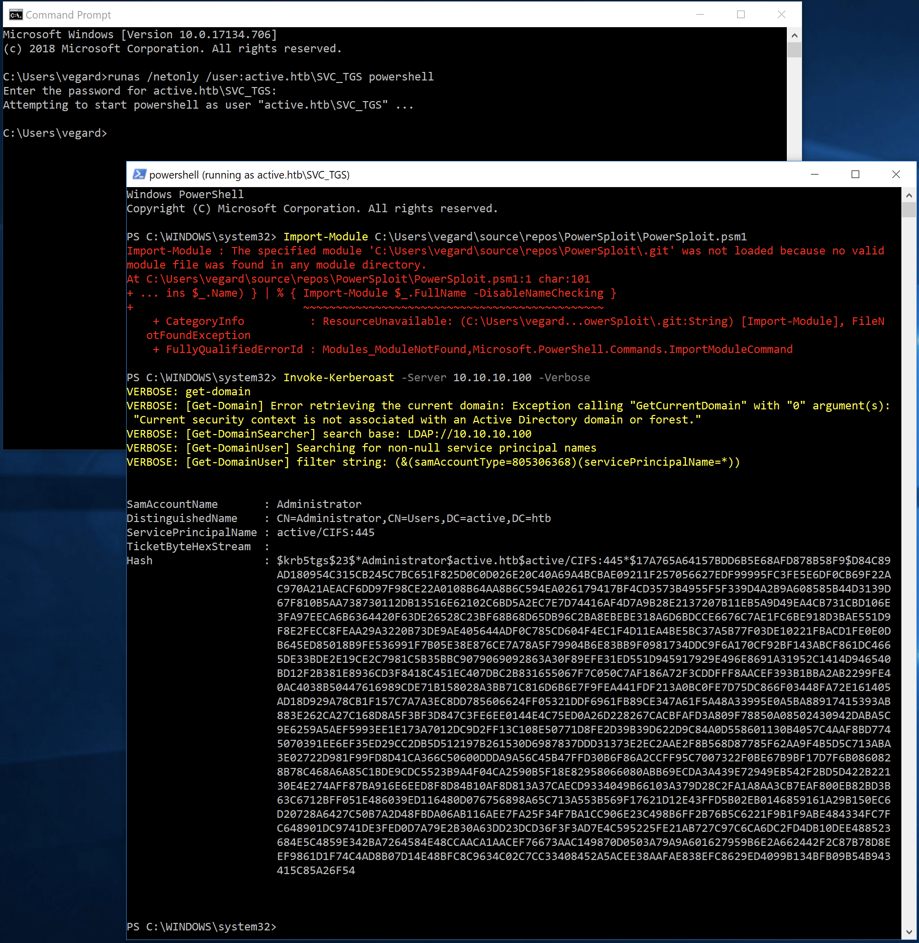Click the '(c) 2018 Microsoft Corporation' line
The height and width of the screenshot is (943, 919).
pos(172,49)
